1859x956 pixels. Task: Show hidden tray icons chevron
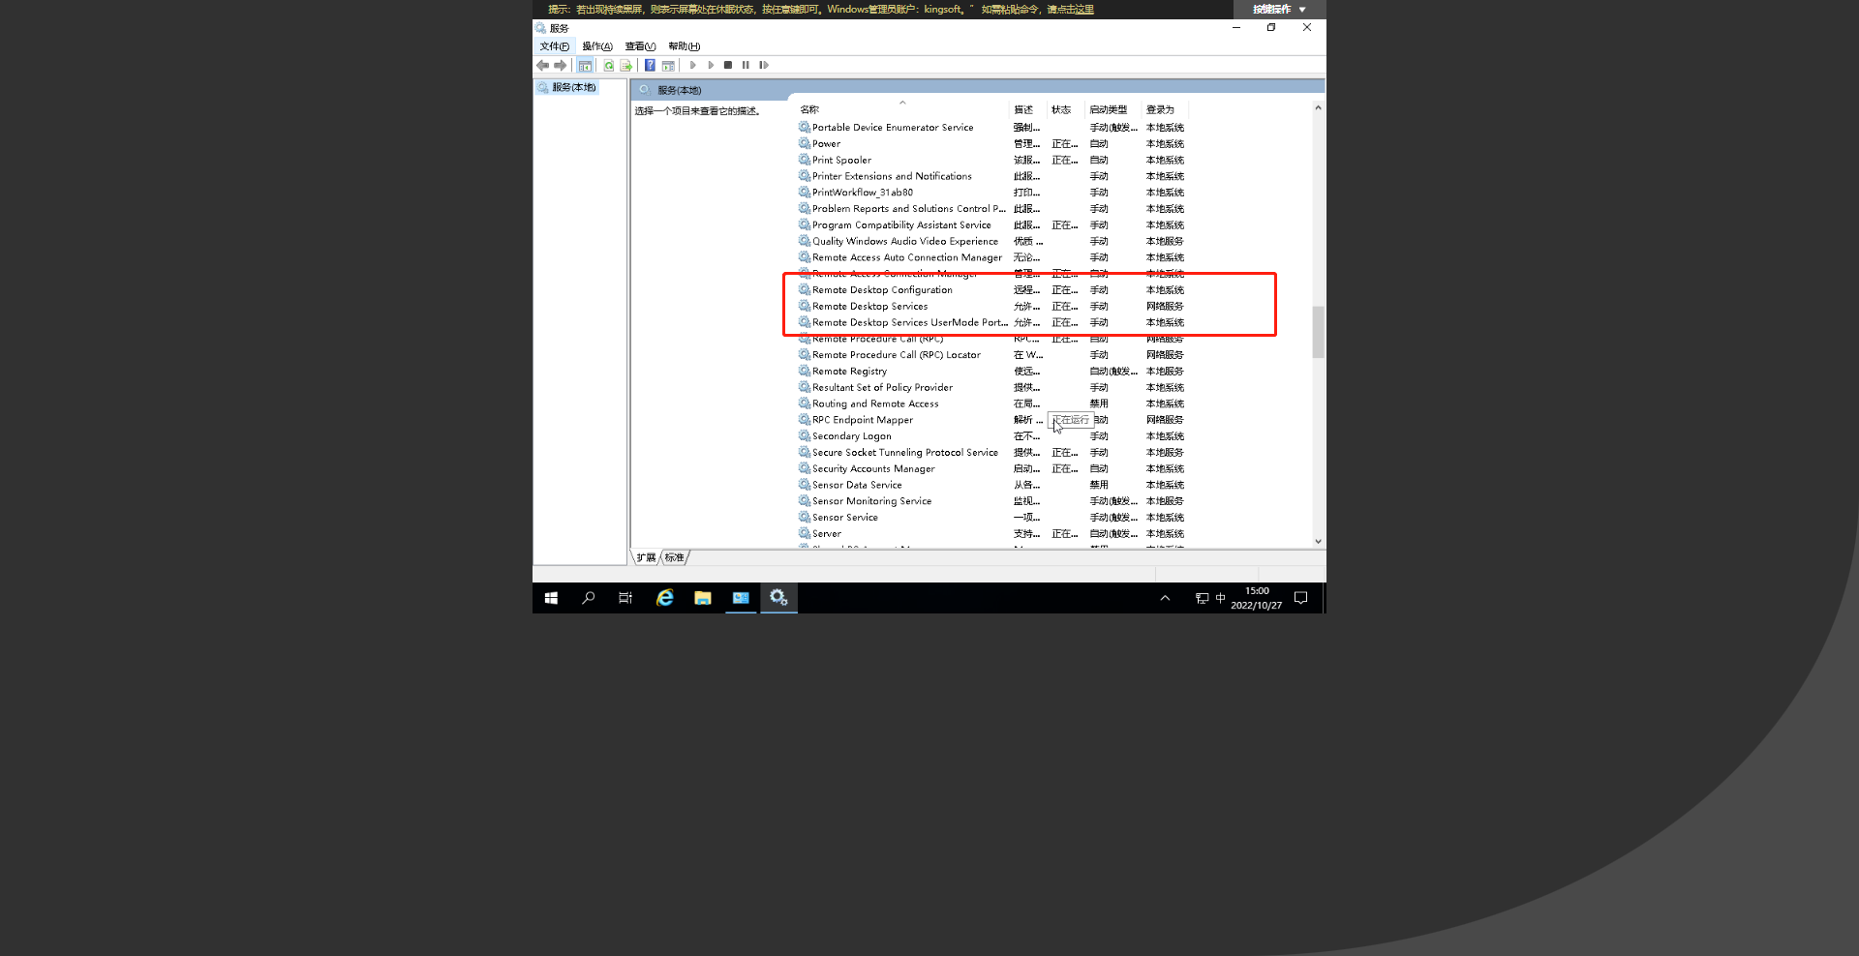(x=1165, y=598)
